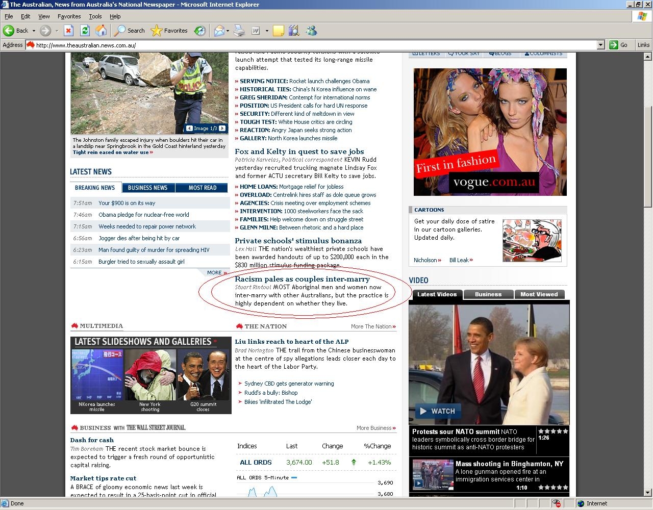Open the 'Market tips rate cut' story
Image resolution: width=653 pixels, height=510 pixels.
(x=103, y=478)
